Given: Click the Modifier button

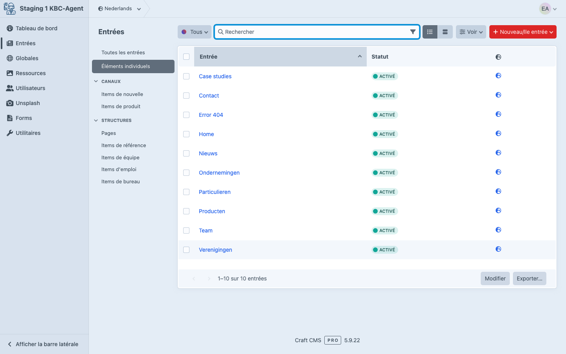Looking at the screenshot, I should (495, 278).
